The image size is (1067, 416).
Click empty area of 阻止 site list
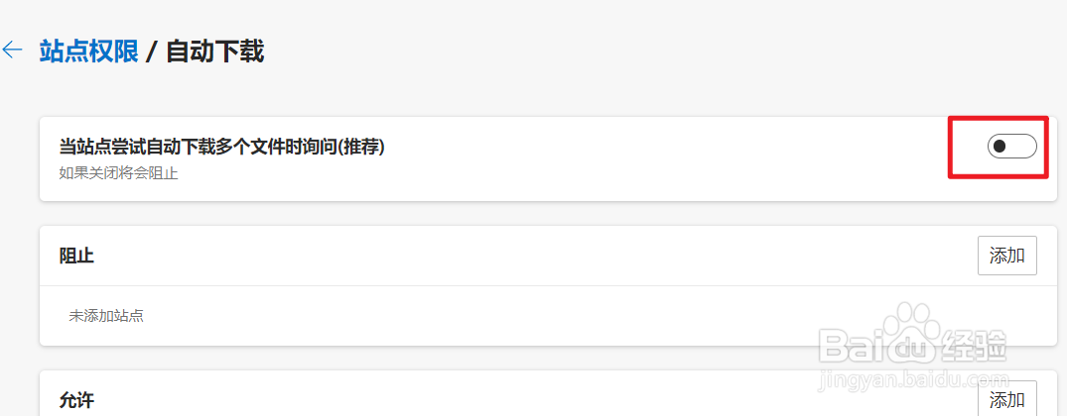(496, 317)
